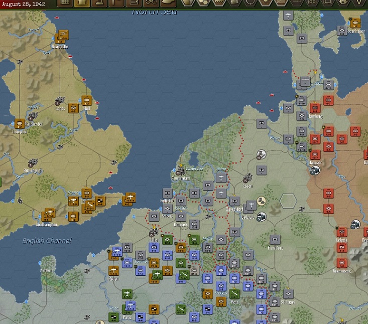Click the outlined empty hex east of Düsseldorf

click(x=288, y=201)
